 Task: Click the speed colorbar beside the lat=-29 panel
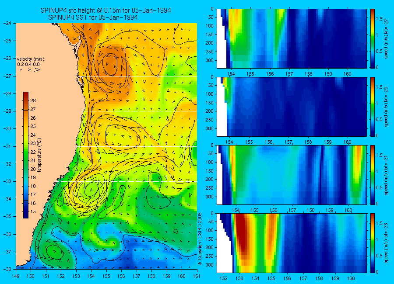click(x=373, y=107)
